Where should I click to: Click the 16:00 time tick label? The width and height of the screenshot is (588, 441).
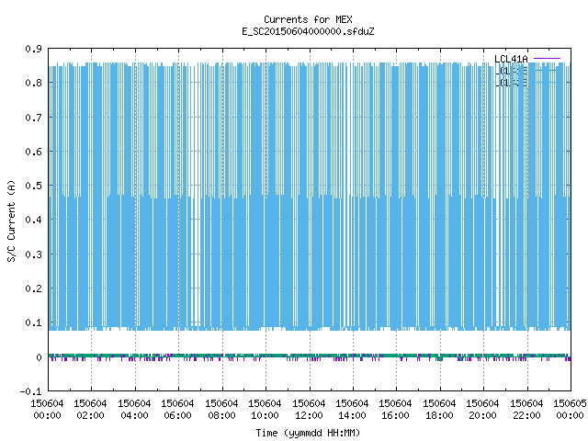click(395, 415)
